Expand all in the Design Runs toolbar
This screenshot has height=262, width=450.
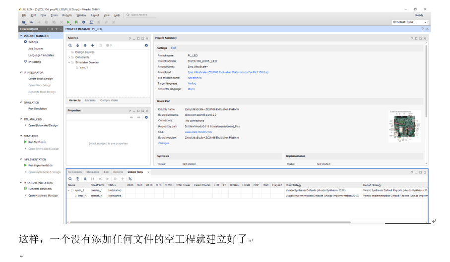(85, 179)
